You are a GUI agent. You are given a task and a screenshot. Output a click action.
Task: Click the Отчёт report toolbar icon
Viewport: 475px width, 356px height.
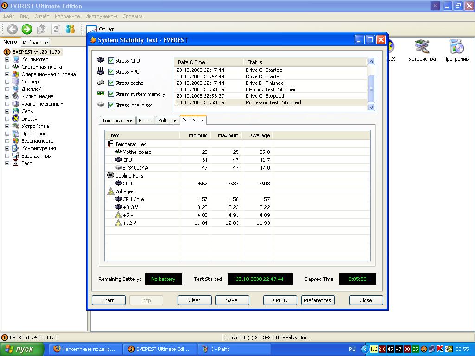click(x=92, y=29)
